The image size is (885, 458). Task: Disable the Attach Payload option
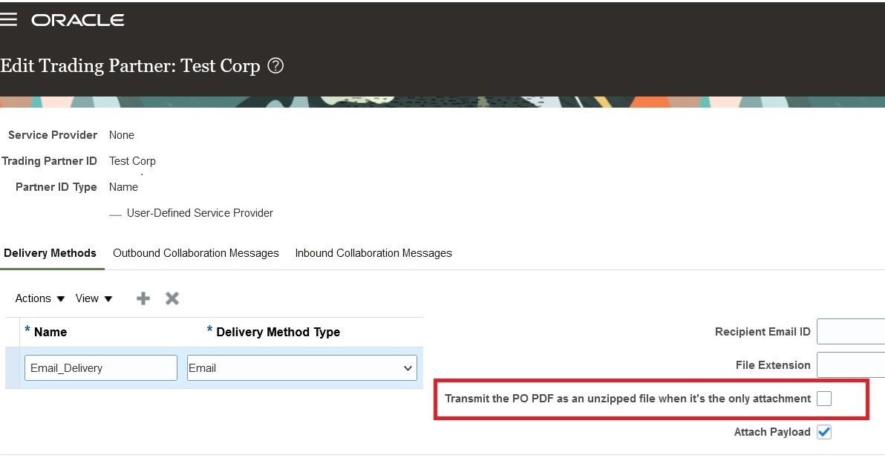click(824, 432)
